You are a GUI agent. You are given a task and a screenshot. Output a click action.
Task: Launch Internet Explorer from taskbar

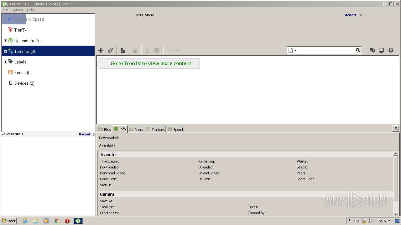click(25, 221)
